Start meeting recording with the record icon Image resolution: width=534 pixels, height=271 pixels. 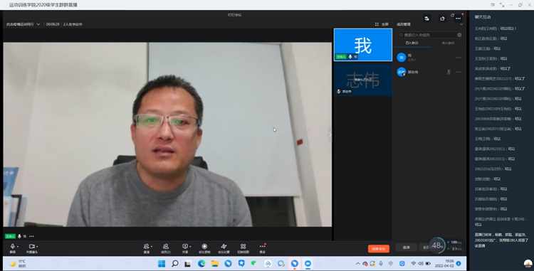coord(204,246)
